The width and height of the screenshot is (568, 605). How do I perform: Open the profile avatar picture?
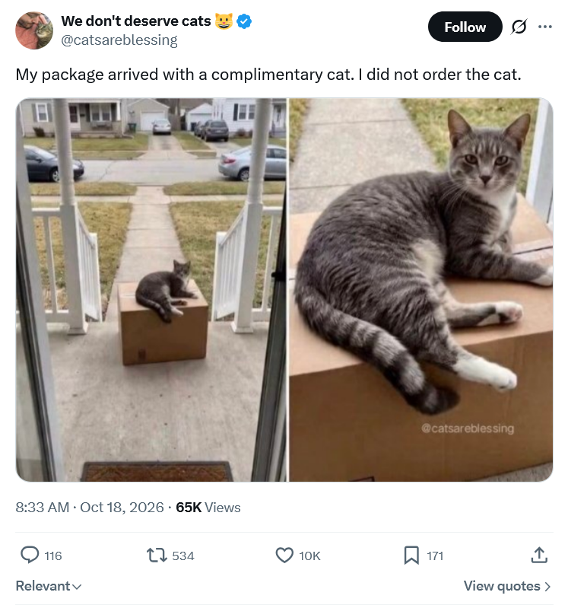pos(34,30)
